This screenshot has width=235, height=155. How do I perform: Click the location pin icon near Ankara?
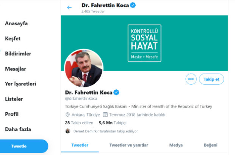(67, 115)
